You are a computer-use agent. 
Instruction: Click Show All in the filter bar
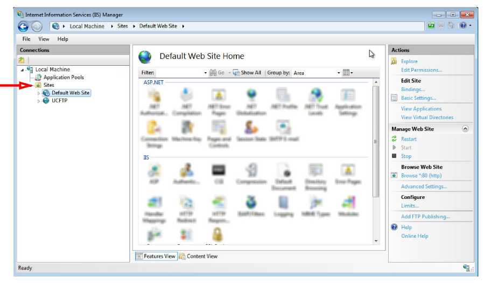tap(247, 73)
